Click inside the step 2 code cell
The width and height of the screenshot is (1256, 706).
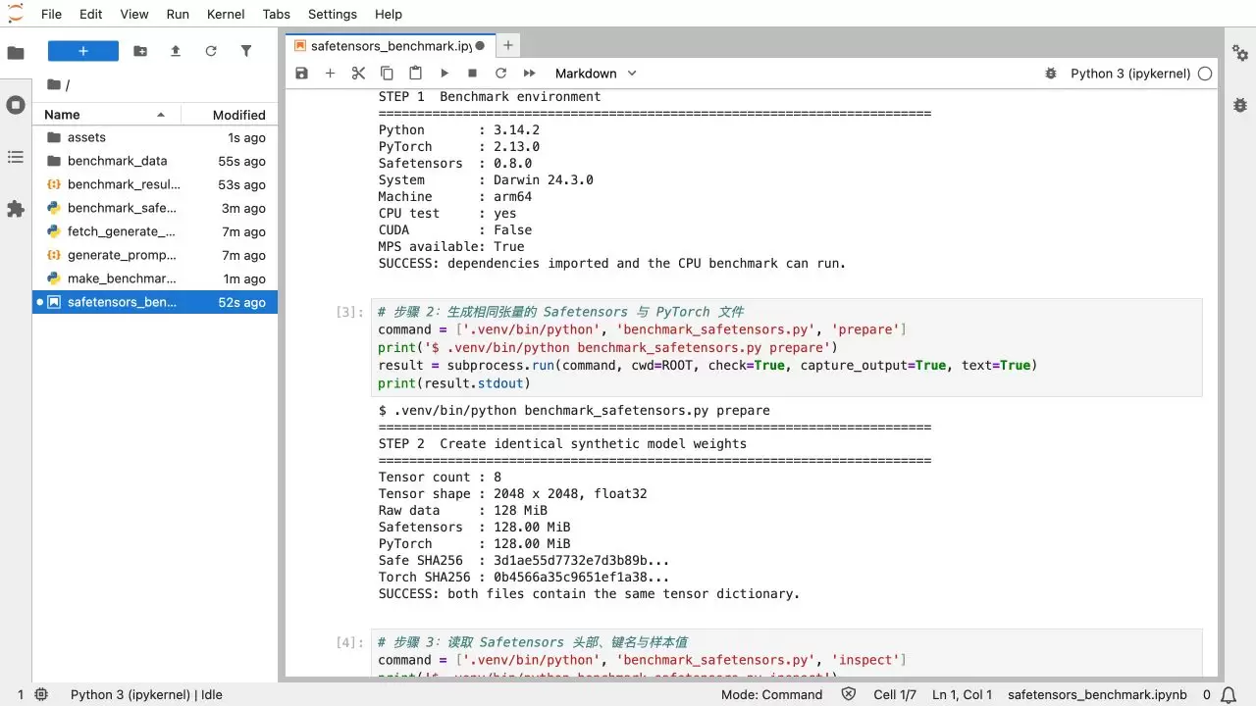click(786, 347)
